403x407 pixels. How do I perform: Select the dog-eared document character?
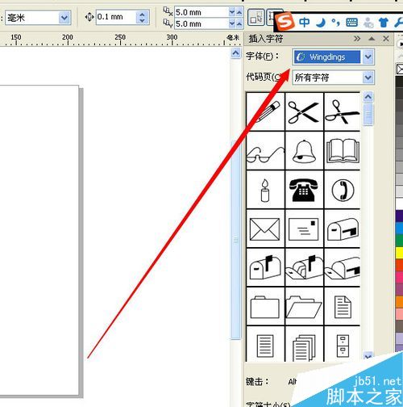[x=343, y=306]
